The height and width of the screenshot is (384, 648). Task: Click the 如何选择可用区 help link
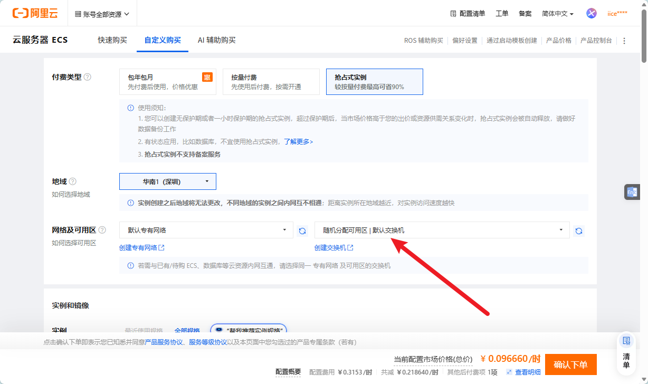[x=74, y=243]
